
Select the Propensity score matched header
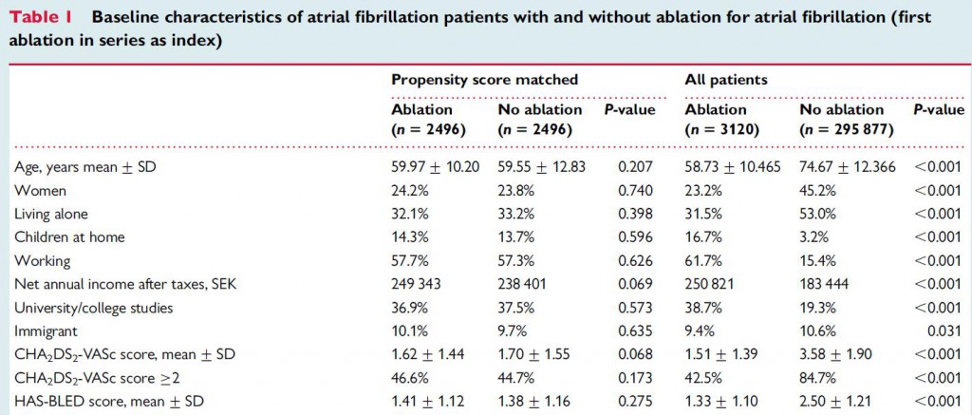484,80
